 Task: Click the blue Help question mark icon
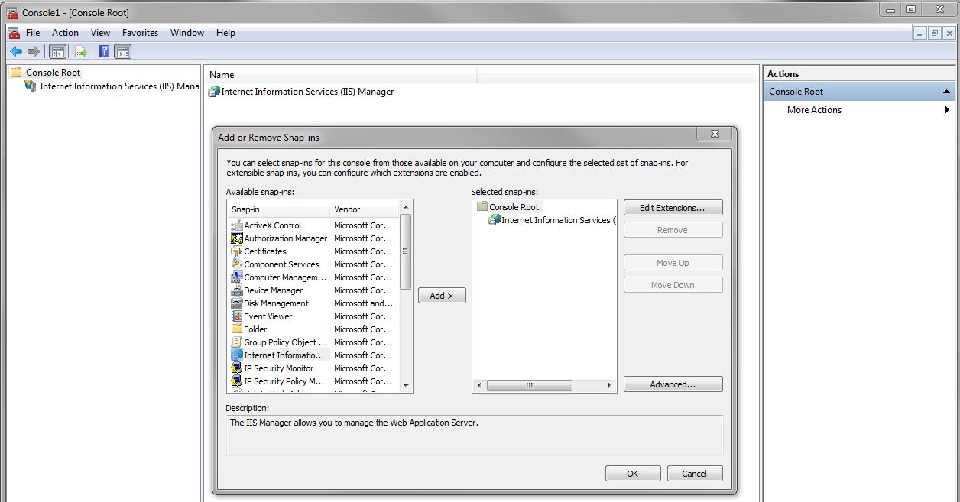click(104, 52)
